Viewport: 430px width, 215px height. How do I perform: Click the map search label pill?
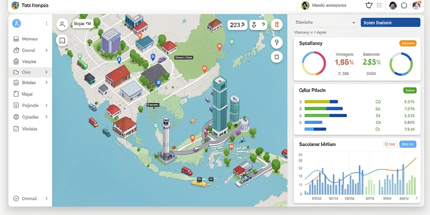pyautogui.click(x=83, y=24)
